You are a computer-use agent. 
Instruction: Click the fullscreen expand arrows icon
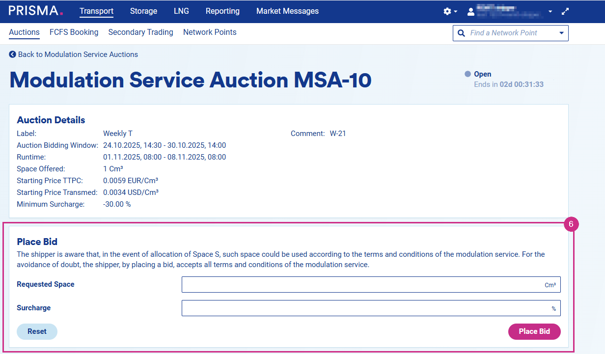[565, 11]
